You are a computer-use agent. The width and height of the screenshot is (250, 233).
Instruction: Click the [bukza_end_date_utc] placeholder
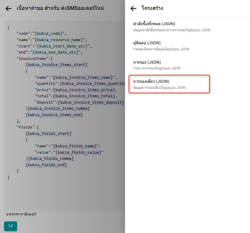tap(56, 52)
